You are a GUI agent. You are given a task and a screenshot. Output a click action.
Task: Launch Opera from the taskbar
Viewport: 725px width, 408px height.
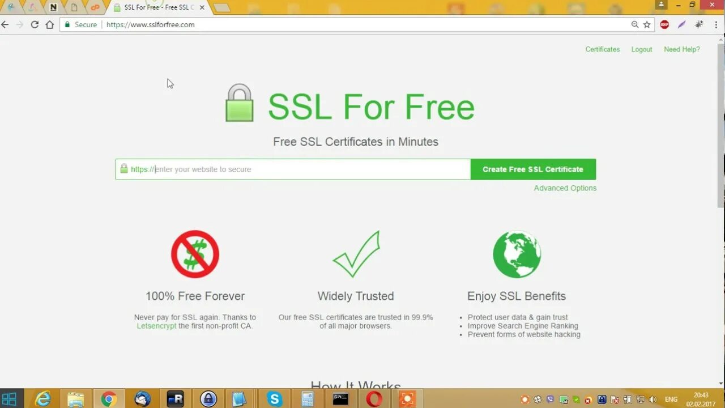(x=374, y=399)
